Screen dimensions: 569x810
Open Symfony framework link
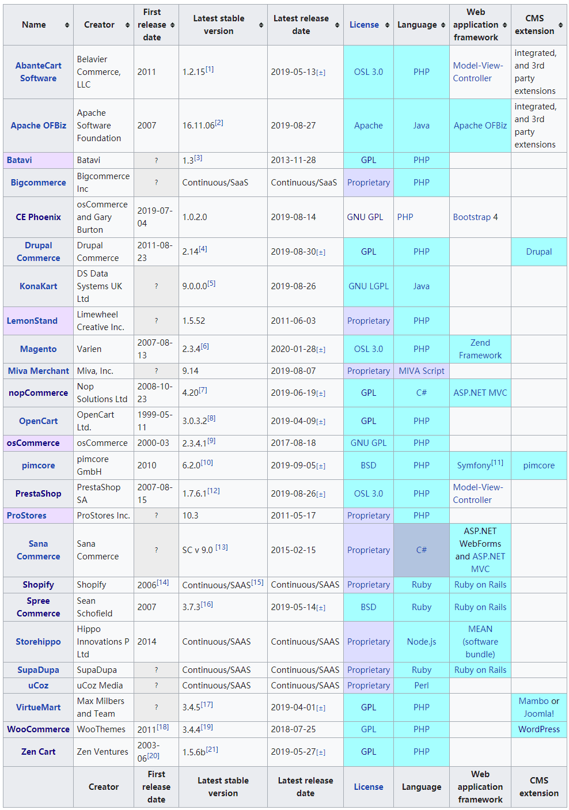(474, 465)
